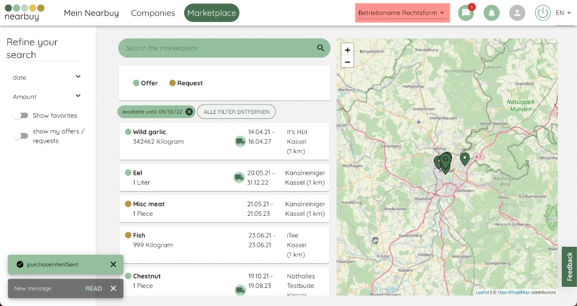This screenshot has height=306, width=577.
Task: Click the '999 Kilogram' amount text
Action: pos(153,245)
